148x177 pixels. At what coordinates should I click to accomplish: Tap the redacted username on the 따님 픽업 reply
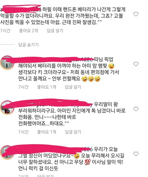click(x=56, y=60)
